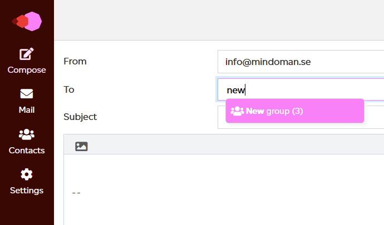The width and height of the screenshot is (384, 225).
Task: Select the 'New group (3)' autocomplete suggestion
Action: [x=295, y=111]
